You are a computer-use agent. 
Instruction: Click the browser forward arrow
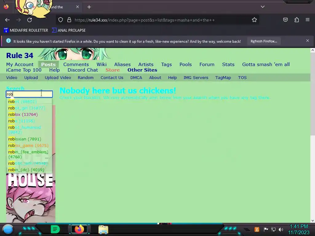coord(18,20)
